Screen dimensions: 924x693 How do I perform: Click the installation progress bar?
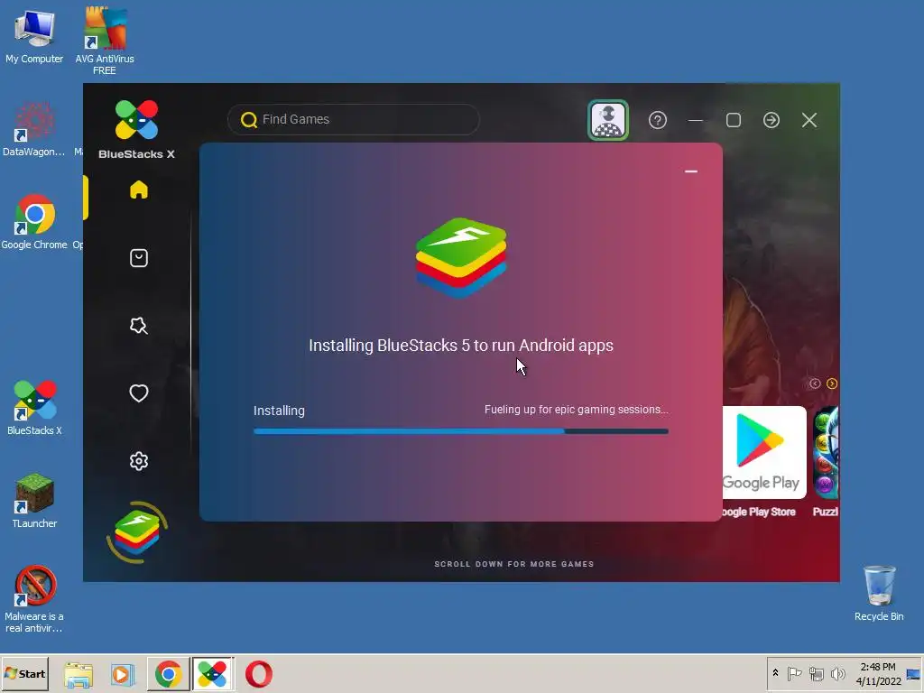point(461,431)
